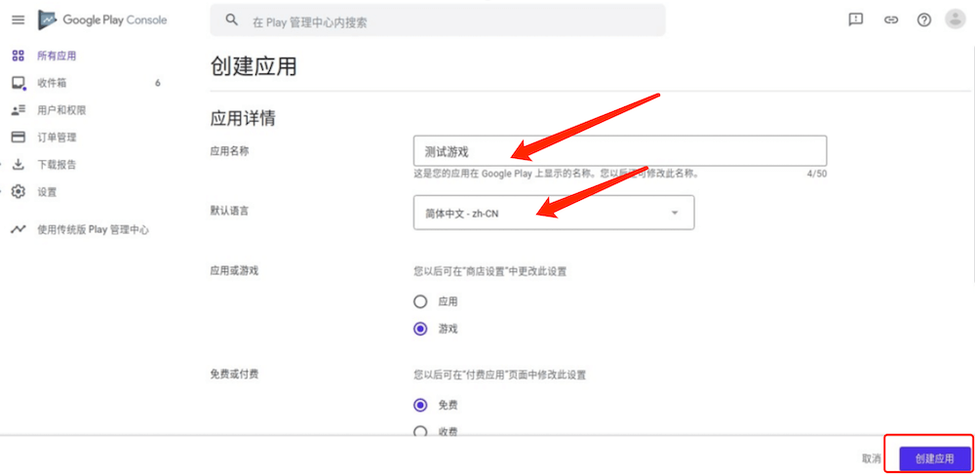Viewport: 975px width, 474px height.
Task: Choose the 收费 radio option
Action: point(420,431)
